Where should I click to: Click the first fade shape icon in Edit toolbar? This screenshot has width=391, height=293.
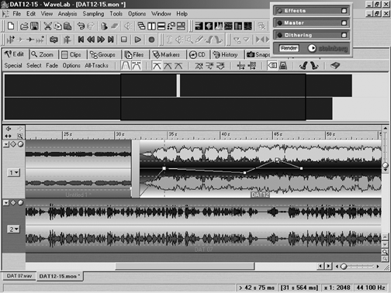(126, 66)
